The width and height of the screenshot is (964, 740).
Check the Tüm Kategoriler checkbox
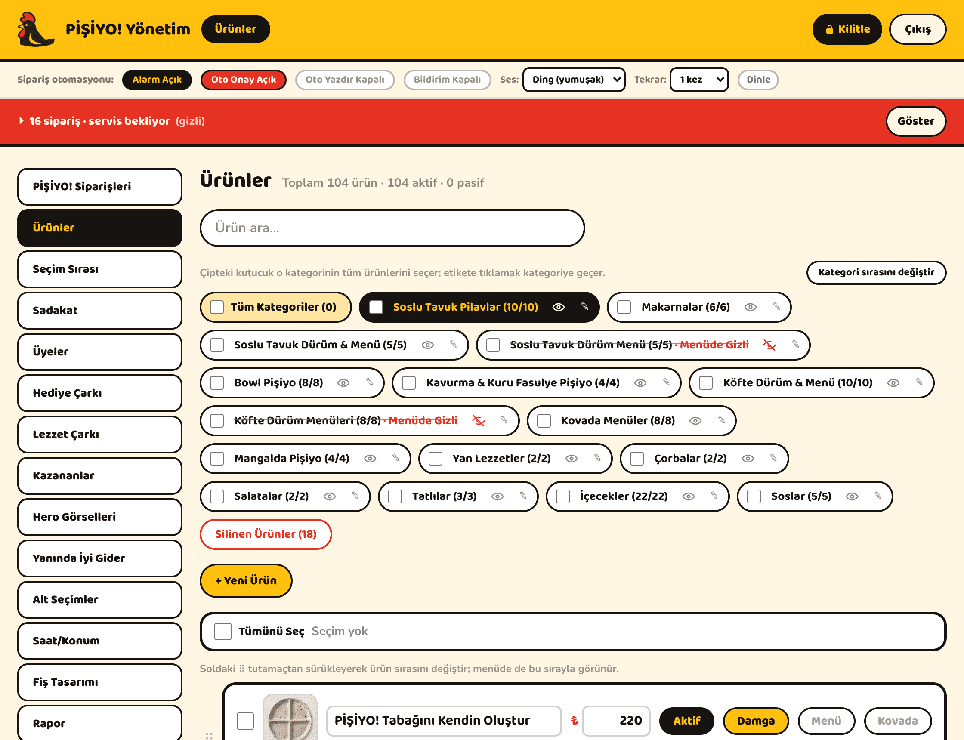coord(217,307)
